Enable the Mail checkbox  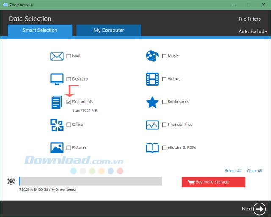point(69,56)
